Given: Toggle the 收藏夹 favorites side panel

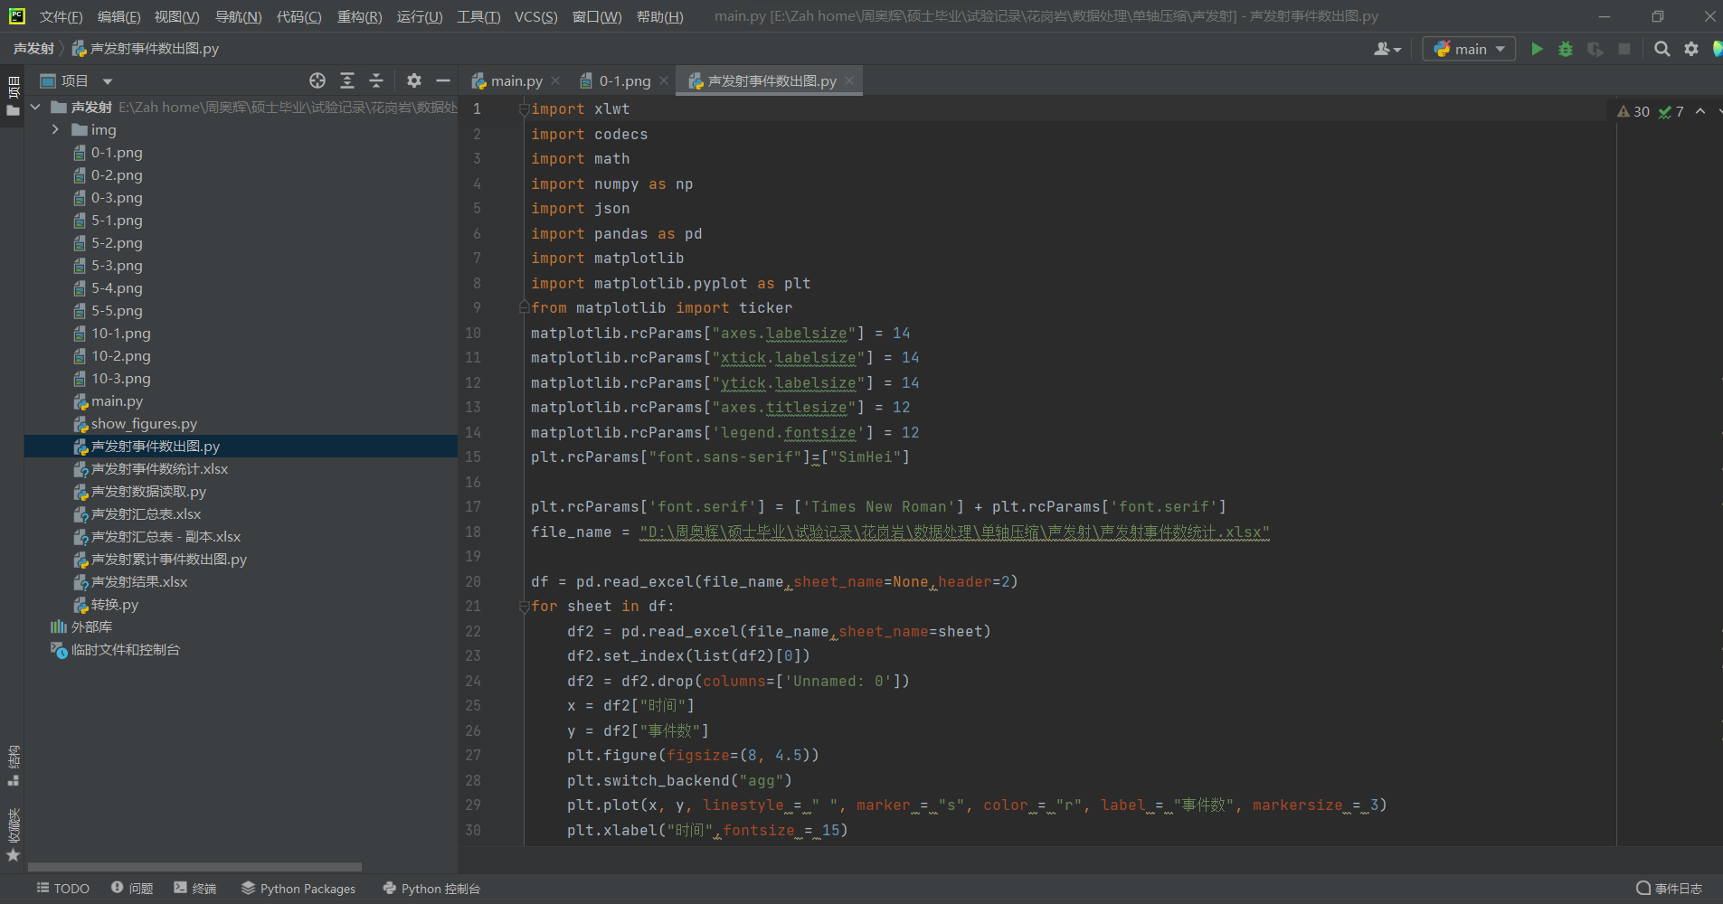Looking at the screenshot, I should (13, 834).
